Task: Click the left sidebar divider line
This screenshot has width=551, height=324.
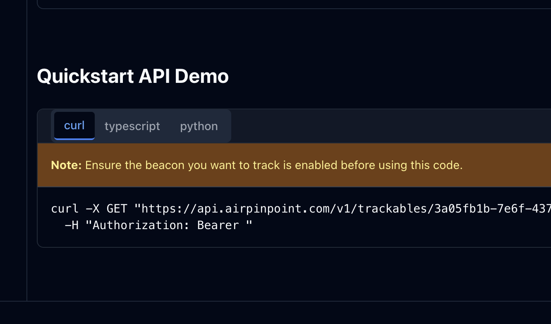Action: (26, 166)
